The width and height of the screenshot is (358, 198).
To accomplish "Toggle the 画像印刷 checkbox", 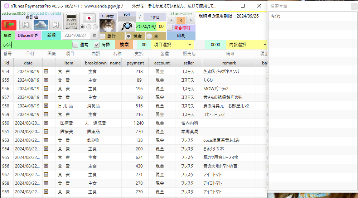I will (170, 28).
